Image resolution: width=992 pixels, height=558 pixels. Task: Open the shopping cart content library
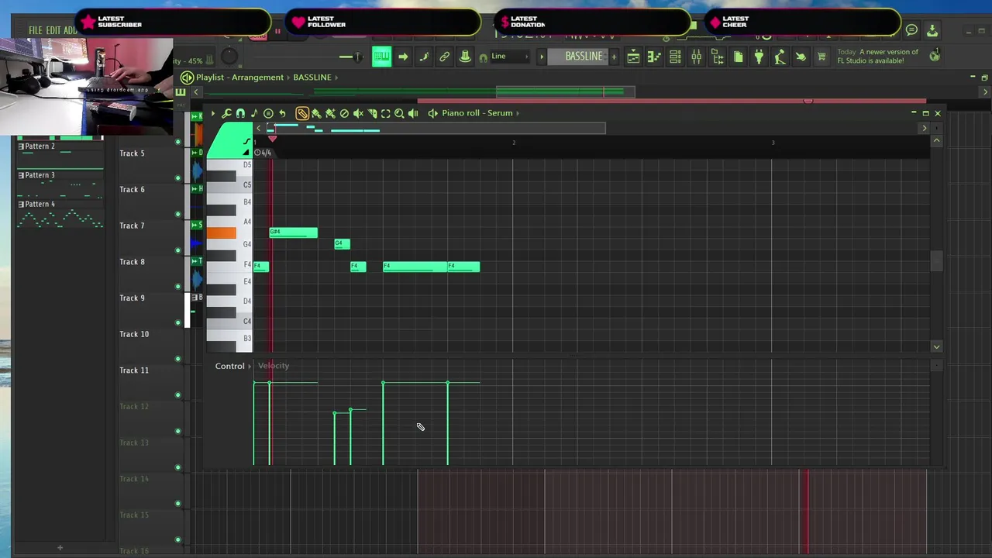click(x=821, y=57)
